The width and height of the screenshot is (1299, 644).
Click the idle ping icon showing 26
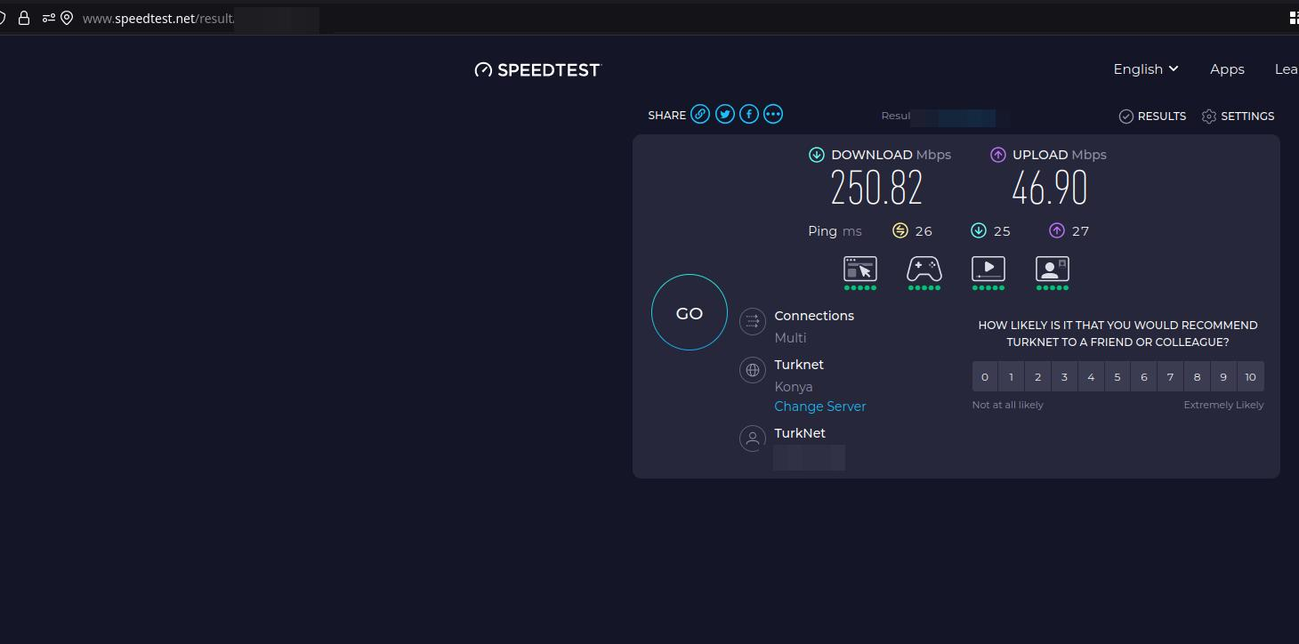tap(900, 230)
